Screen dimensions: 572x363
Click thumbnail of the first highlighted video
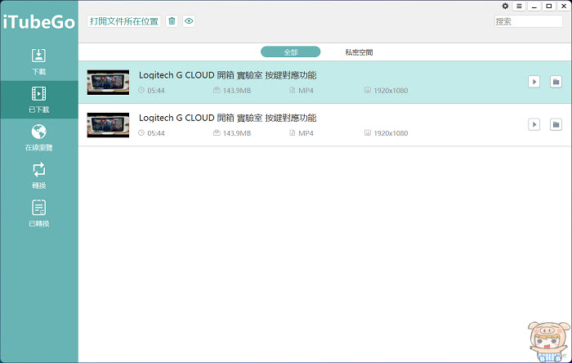(108, 83)
